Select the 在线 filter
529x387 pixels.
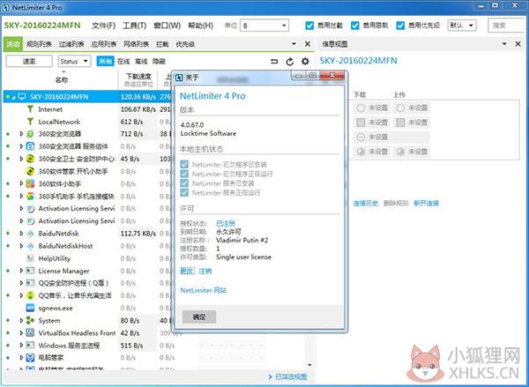click(x=123, y=62)
